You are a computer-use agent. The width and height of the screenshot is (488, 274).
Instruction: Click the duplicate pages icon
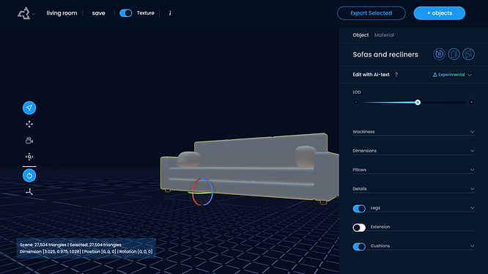(x=454, y=54)
